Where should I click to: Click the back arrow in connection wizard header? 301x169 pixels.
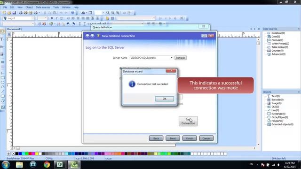[x=87, y=36]
